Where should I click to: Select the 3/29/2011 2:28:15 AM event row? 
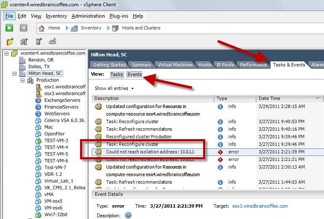(207, 110)
